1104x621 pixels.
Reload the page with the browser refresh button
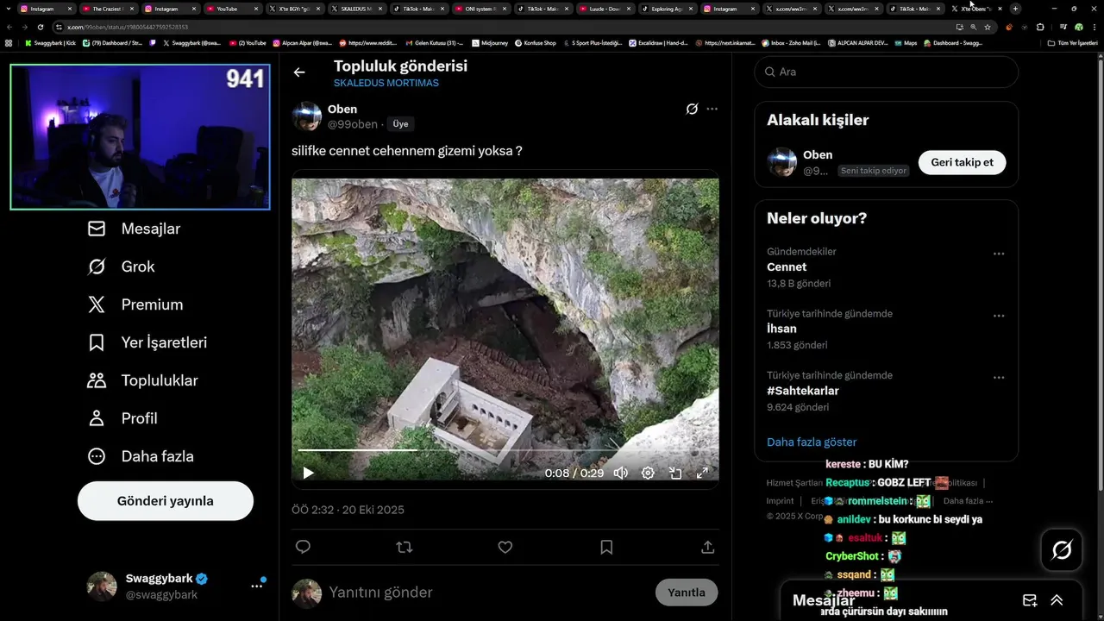40,27
